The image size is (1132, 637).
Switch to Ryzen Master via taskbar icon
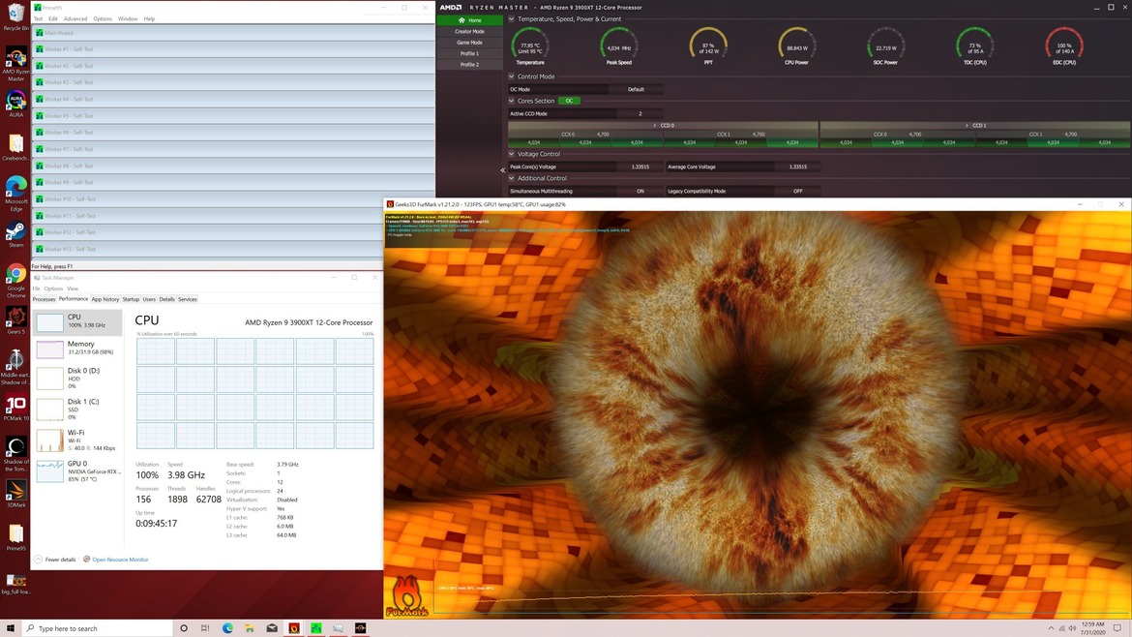click(360, 628)
